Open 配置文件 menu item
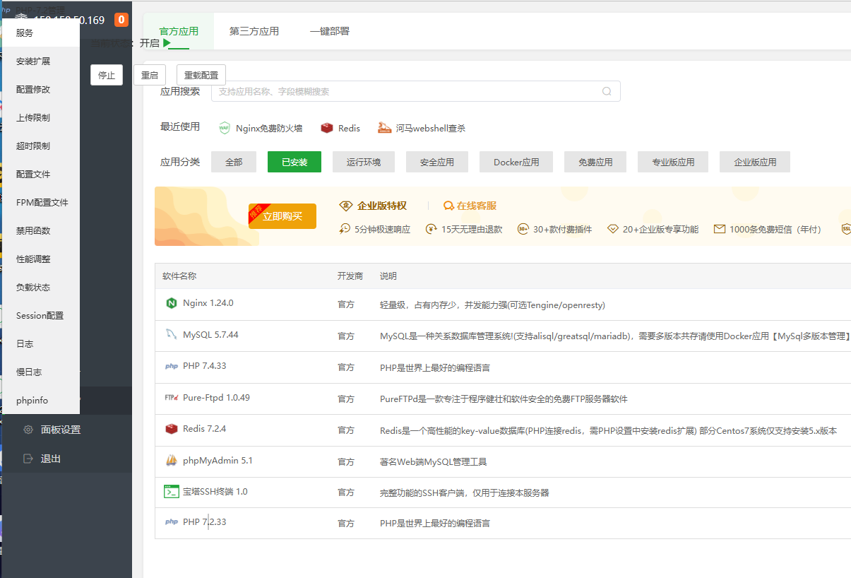851x578 pixels. coord(41,175)
